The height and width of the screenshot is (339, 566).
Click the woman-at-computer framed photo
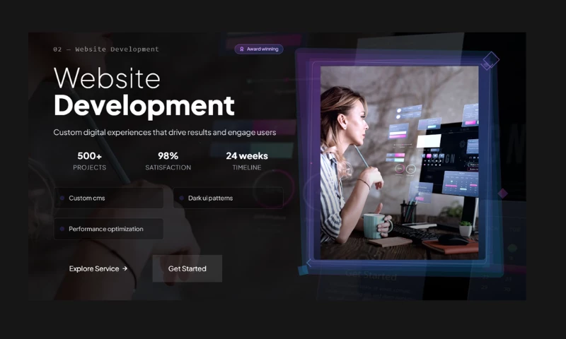click(400, 162)
